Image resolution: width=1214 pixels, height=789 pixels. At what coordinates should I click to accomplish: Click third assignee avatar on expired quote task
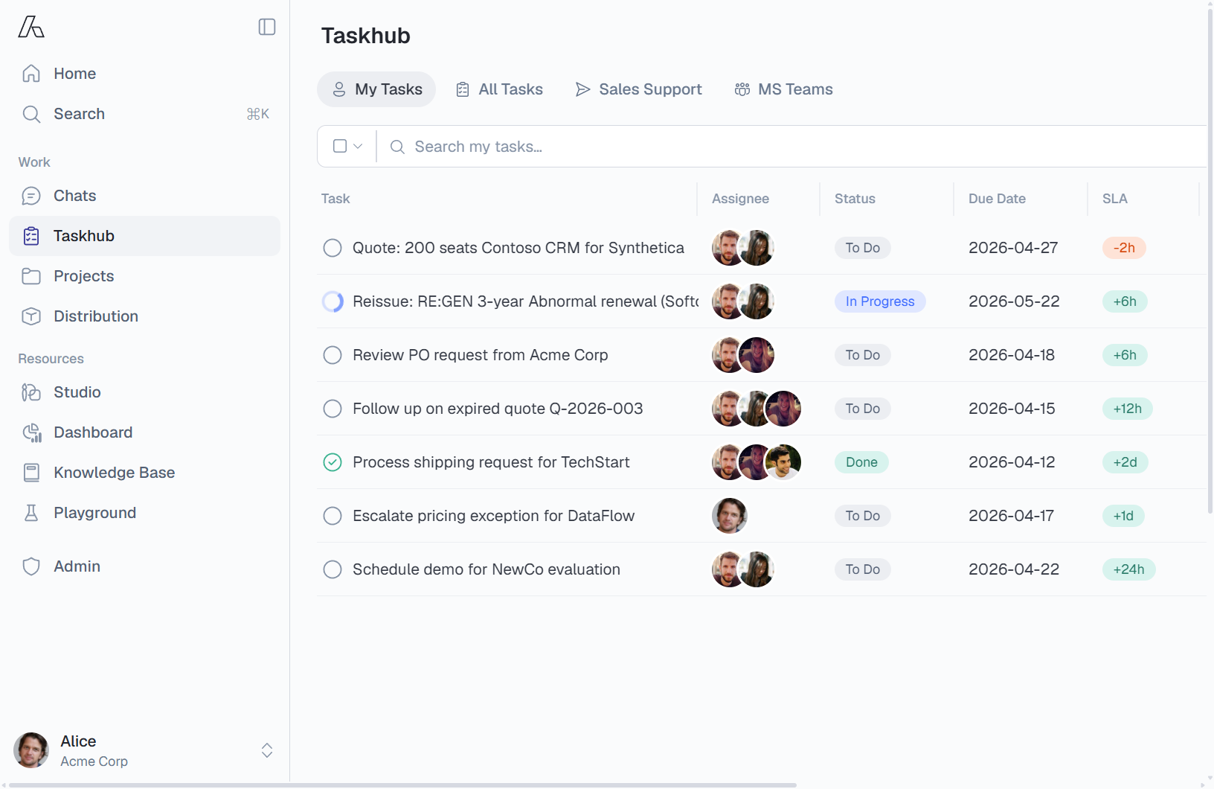[x=783, y=409]
